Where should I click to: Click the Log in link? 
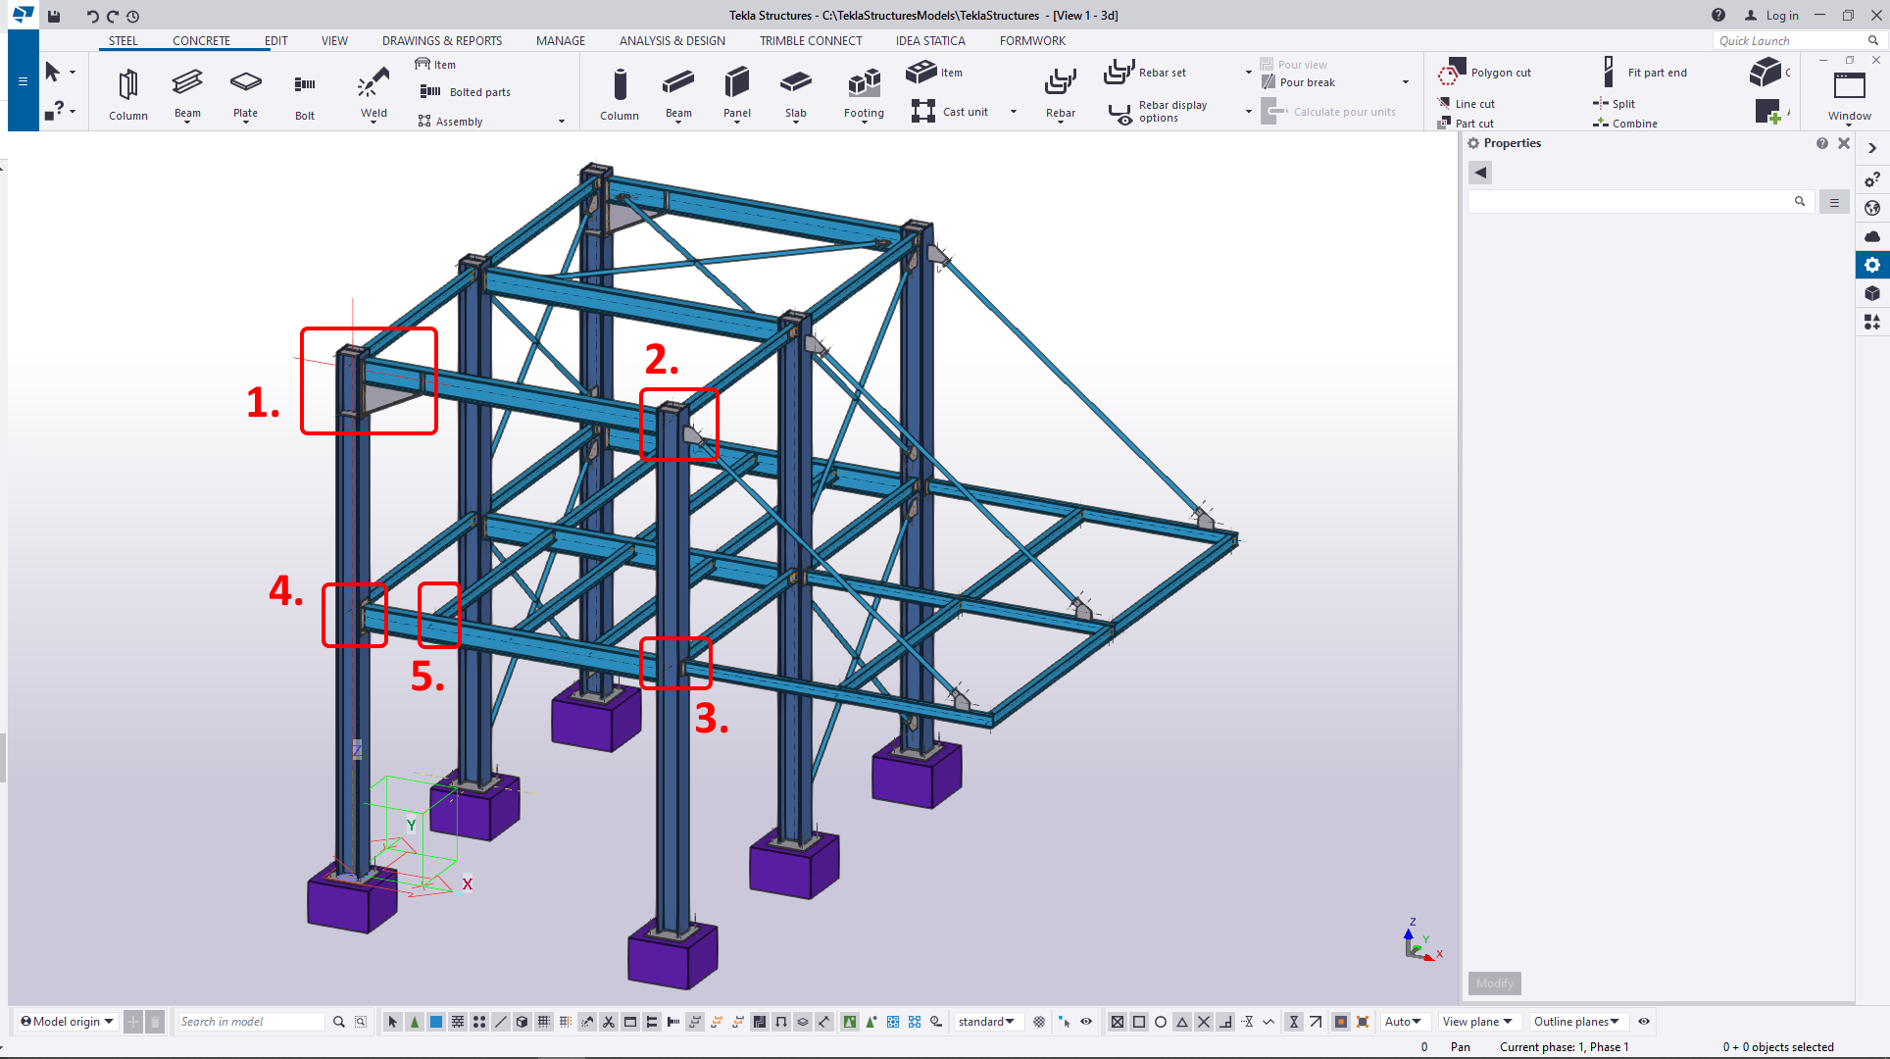click(1781, 16)
